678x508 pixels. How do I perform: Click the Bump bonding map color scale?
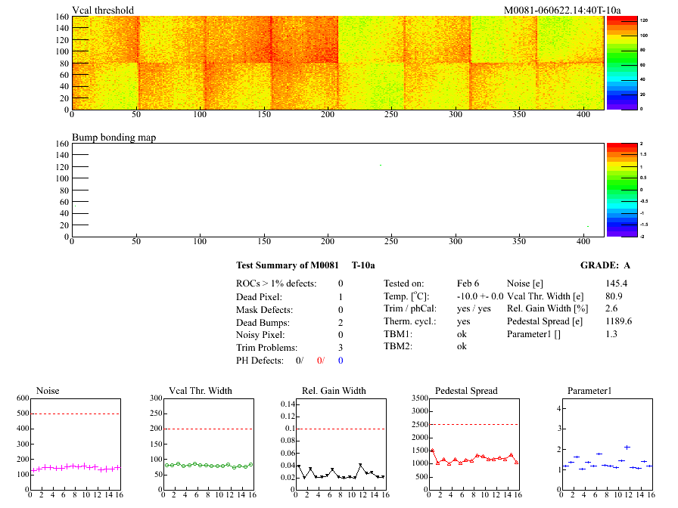point(617,189)
